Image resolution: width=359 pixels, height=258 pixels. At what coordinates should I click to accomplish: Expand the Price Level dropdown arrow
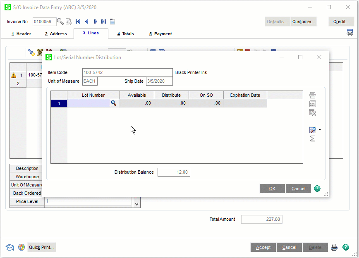136,203
